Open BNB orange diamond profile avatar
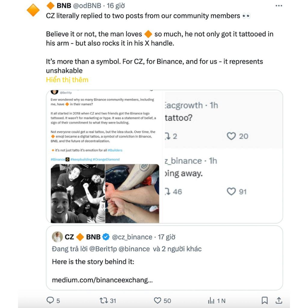Image resolution: width=308 pixels, height=308 pixels. 33,11
